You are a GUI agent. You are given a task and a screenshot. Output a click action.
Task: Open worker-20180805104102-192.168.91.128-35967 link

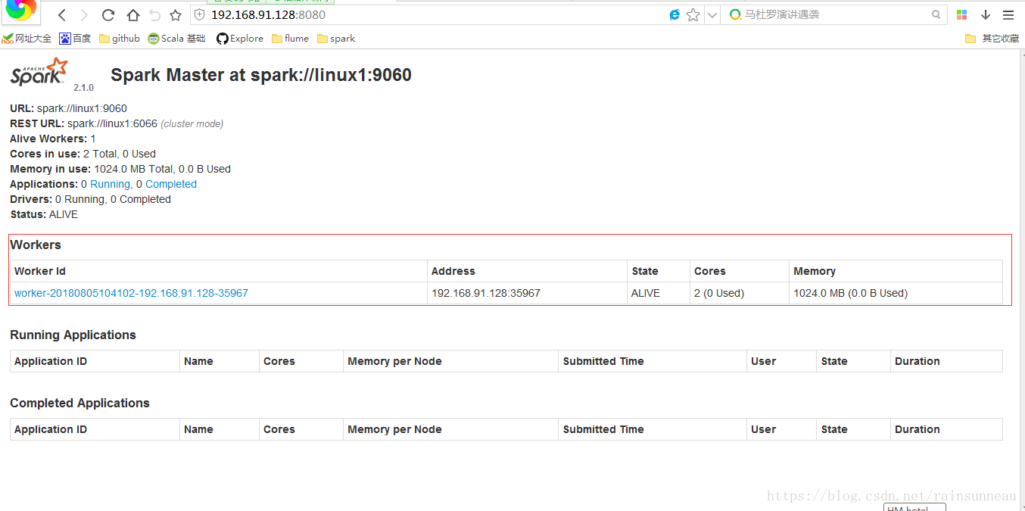point(131,293)
